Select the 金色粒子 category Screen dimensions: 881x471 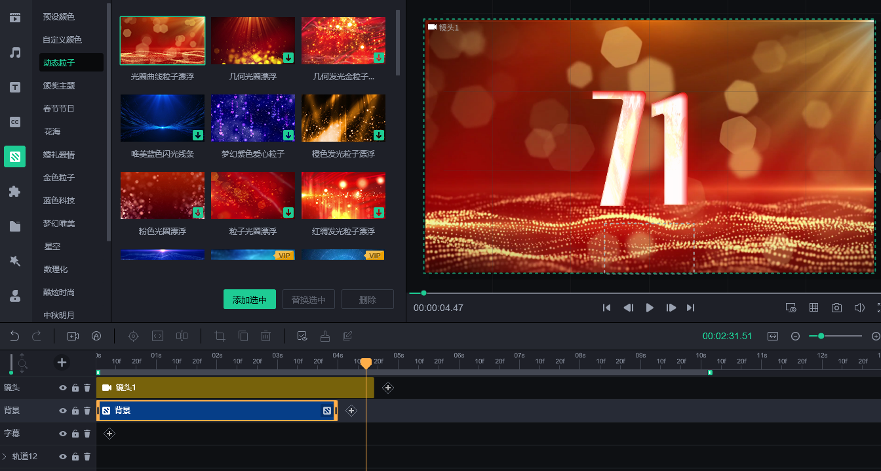[x=59, y=178]
